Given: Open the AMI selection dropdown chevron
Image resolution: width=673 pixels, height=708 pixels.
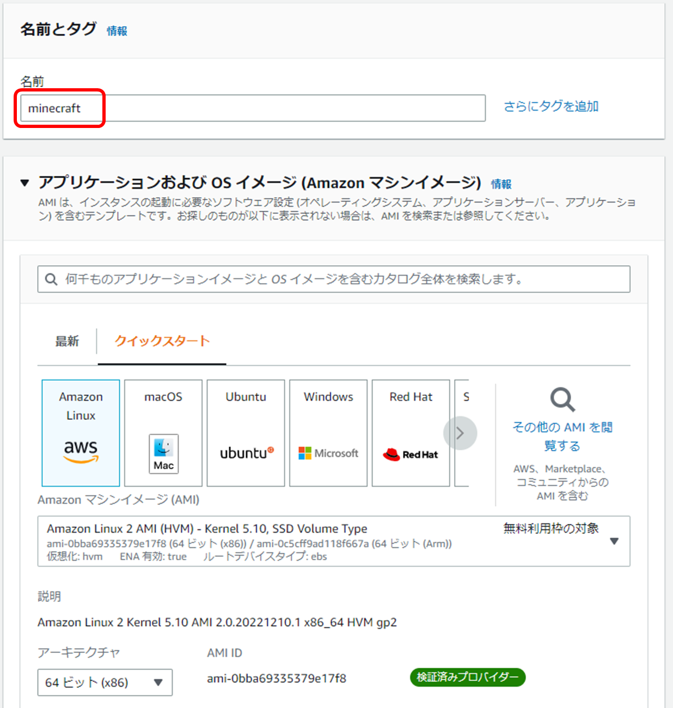Looking at the screenshot, I should [614, 541].
